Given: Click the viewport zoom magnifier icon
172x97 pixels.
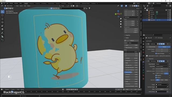Looking at the screenshot, I should click(121, 19).
